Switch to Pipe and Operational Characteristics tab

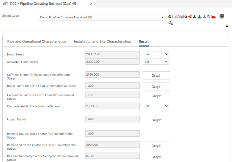(37, 42)
